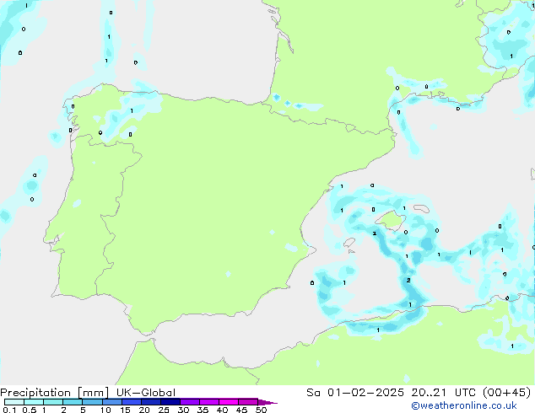Screen dimensions: 535x413
Task: Click the "20..21 UTC" time text
Action: coord(442,393)
